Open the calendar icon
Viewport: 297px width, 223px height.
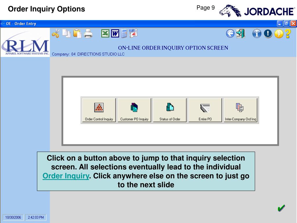coord(133,33)
